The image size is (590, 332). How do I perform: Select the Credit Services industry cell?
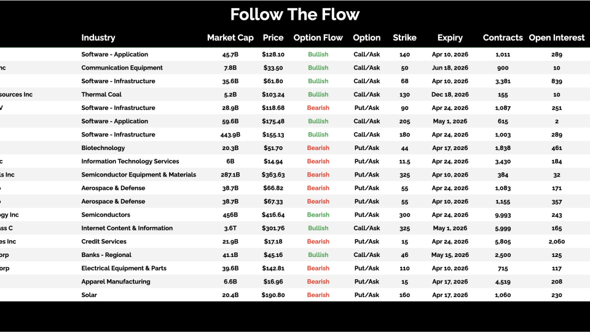(104, 242)
